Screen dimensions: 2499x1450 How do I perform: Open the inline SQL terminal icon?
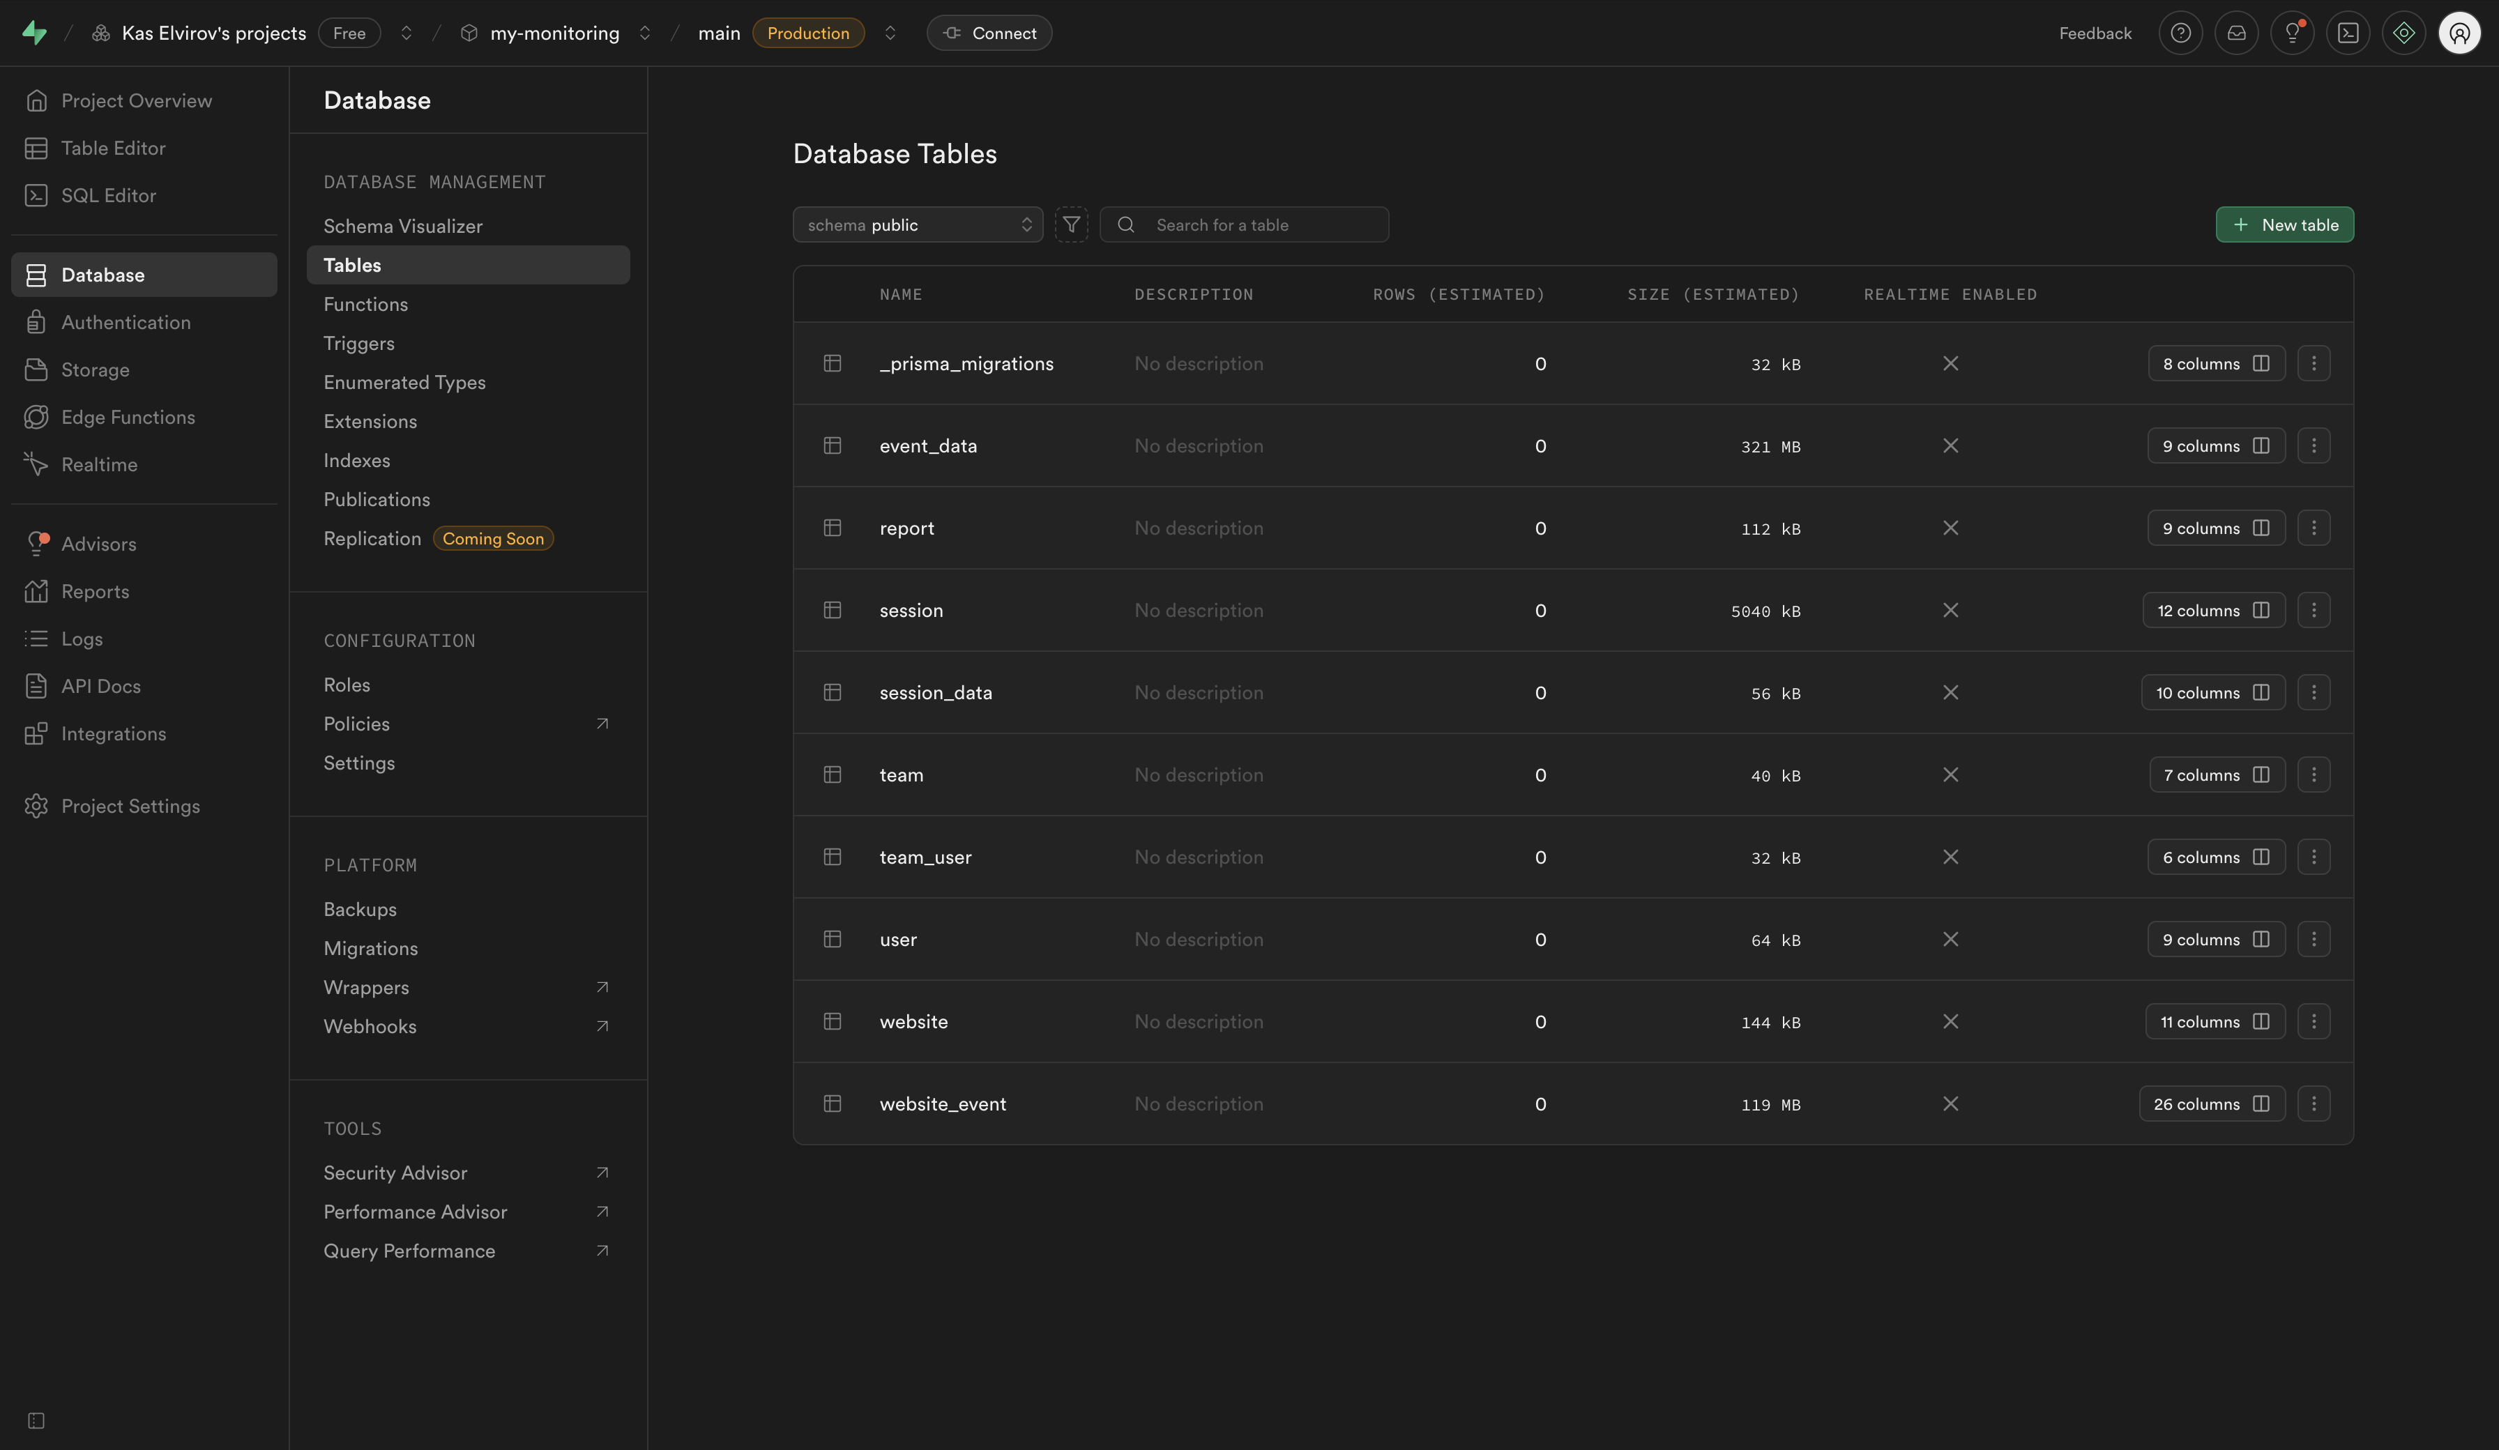[2347, 33]
